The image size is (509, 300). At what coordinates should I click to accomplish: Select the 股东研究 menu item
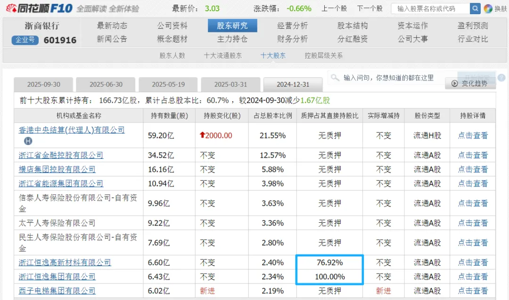pos(232,25)
